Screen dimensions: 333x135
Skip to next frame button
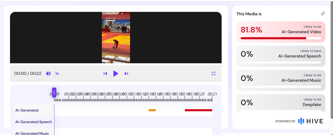(126, 74)
